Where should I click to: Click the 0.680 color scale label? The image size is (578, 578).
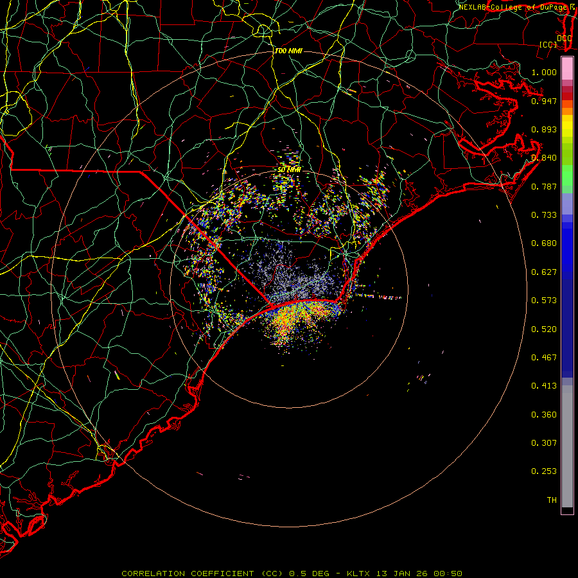pos(544,243)
